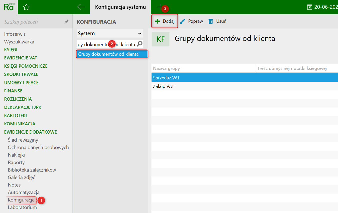Click the back arrow icon
Screen dimensions: 338x213
tap(81, 7)
